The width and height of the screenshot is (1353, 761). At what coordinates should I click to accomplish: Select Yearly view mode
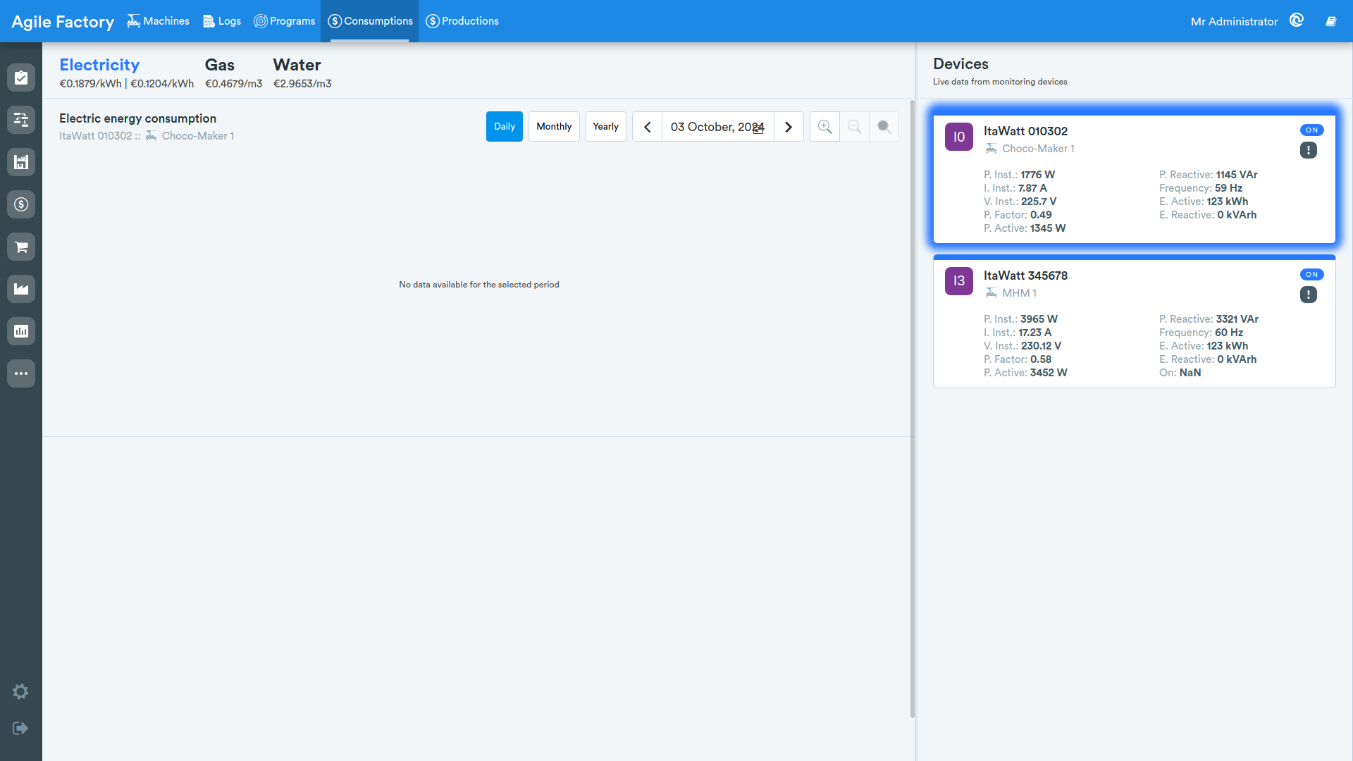(606, 127)
